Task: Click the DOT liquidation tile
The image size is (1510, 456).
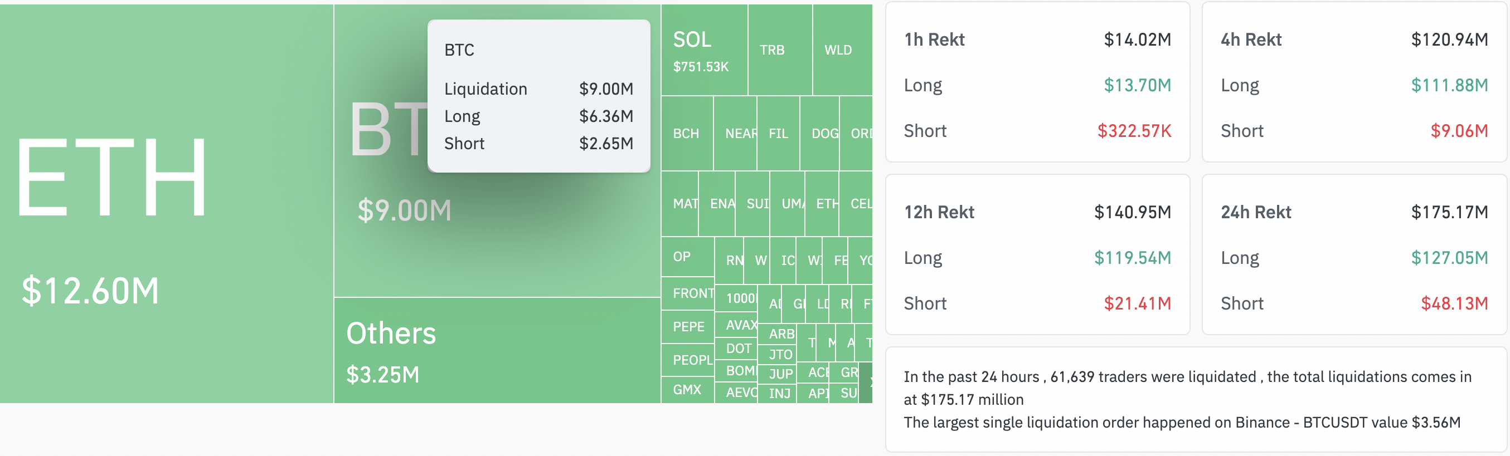Action: [x=736, y=349]
